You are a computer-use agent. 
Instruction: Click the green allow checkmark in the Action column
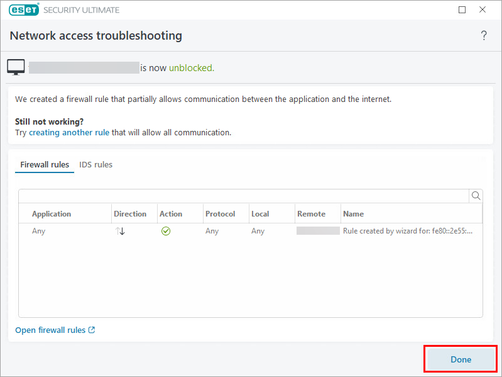pyautogui.click(x=166, y=231)
